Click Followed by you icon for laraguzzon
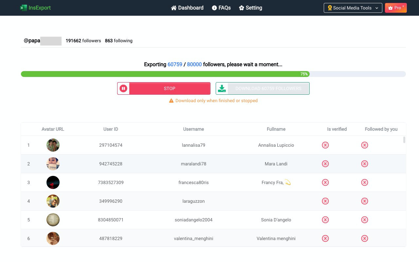This screenshot has height=262, width=419. 365,201
